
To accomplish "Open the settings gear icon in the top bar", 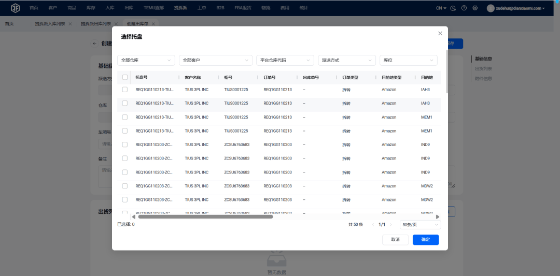I will (x=475, y=8).
